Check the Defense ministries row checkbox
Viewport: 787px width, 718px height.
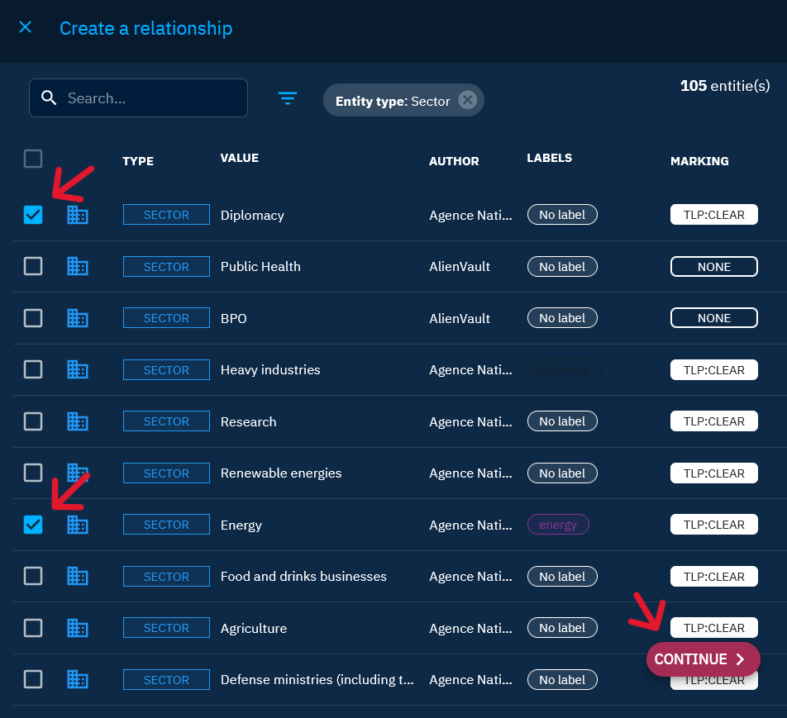tap(33, 679)
